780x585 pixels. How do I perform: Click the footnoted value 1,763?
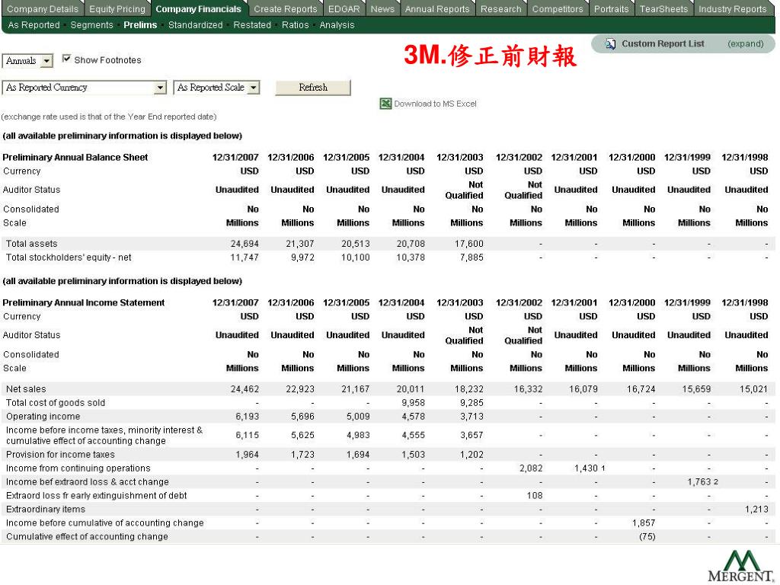click(x=699, y=482)
